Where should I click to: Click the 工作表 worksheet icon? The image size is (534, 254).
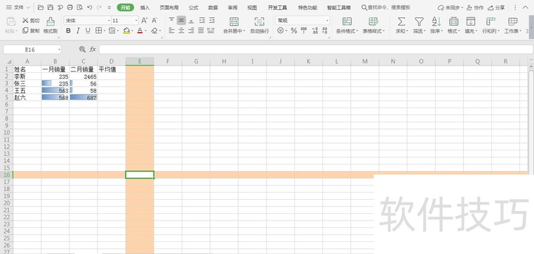click(x=513, y=22)
